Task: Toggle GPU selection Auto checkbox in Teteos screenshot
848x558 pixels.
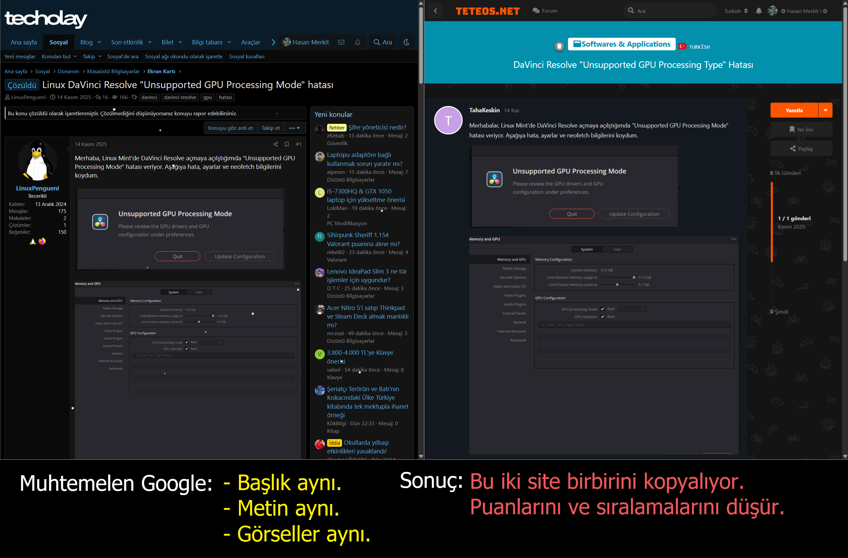Action: tap(602, 317)
